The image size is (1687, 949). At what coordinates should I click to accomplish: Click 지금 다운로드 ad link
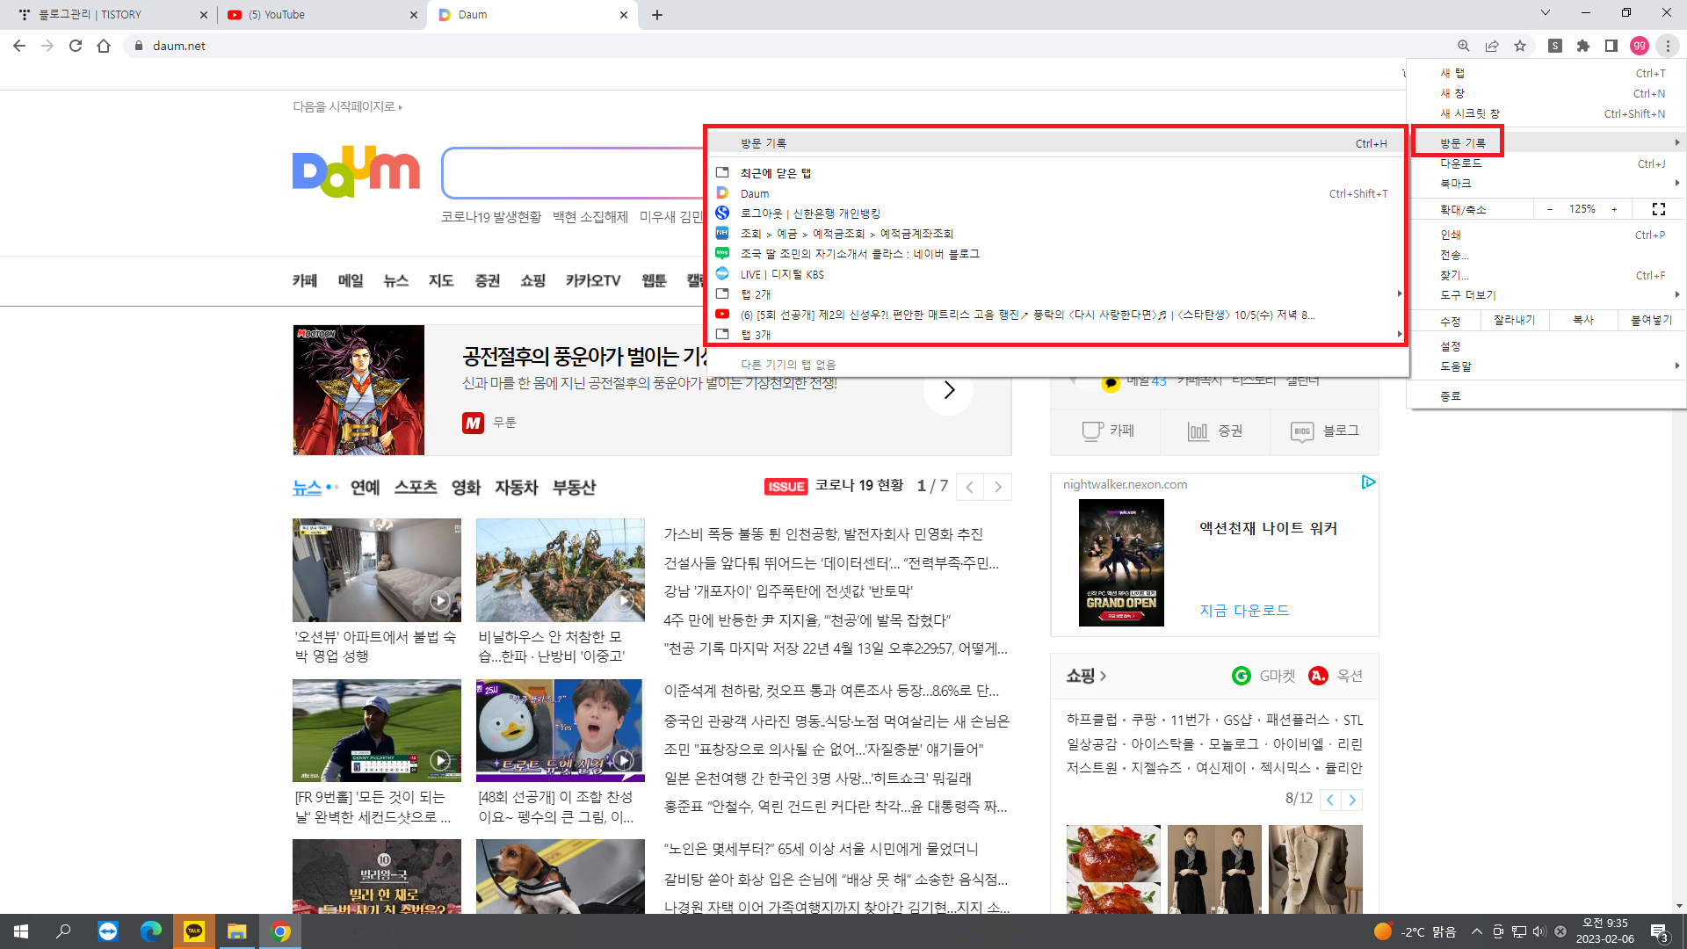(1244, 610)
